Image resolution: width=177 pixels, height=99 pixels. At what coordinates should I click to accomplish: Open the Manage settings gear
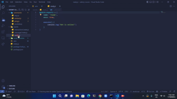[x=3, y=87]
